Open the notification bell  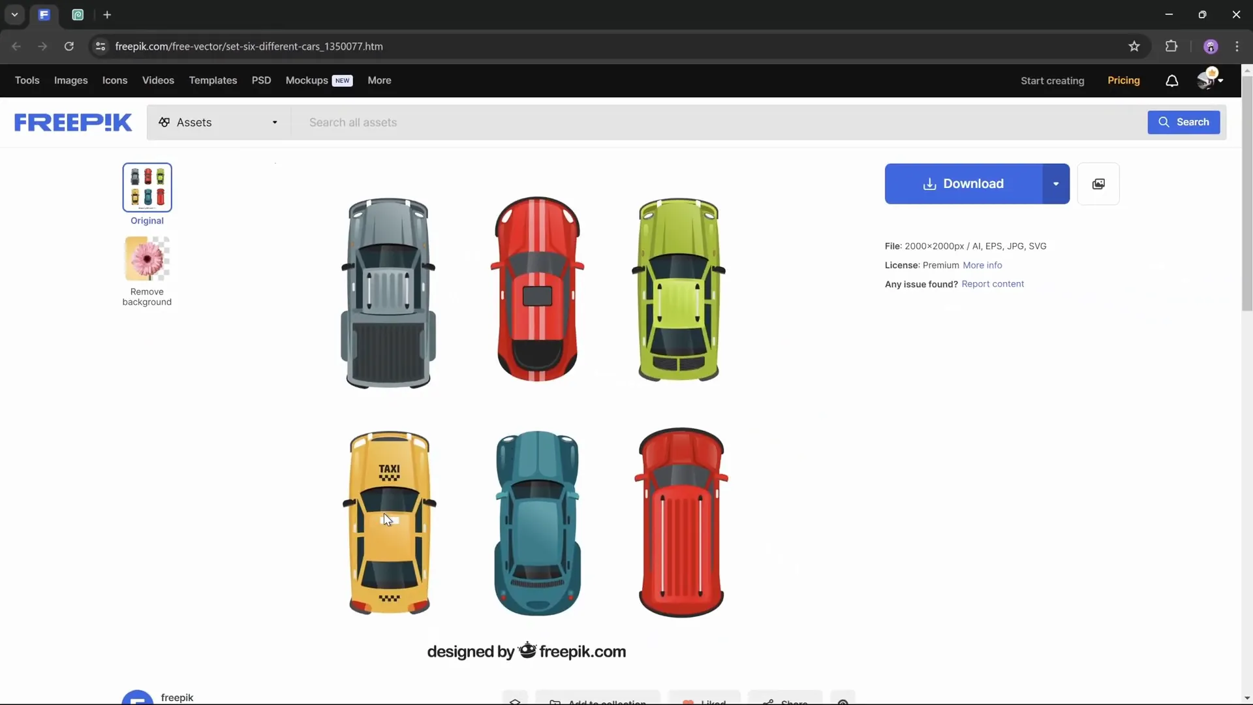click(1172, 80)
